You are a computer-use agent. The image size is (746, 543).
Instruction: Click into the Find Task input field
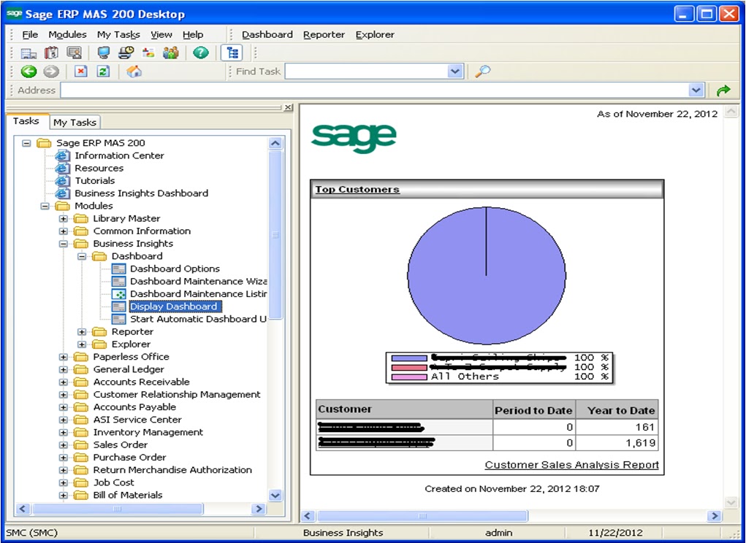pos(366,72)
